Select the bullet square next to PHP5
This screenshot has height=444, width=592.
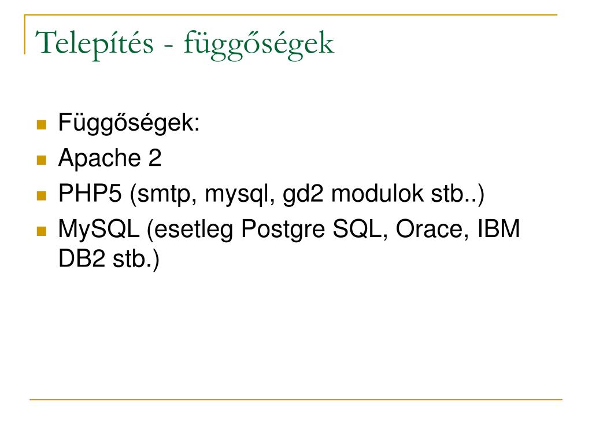(x=42, y=195)
